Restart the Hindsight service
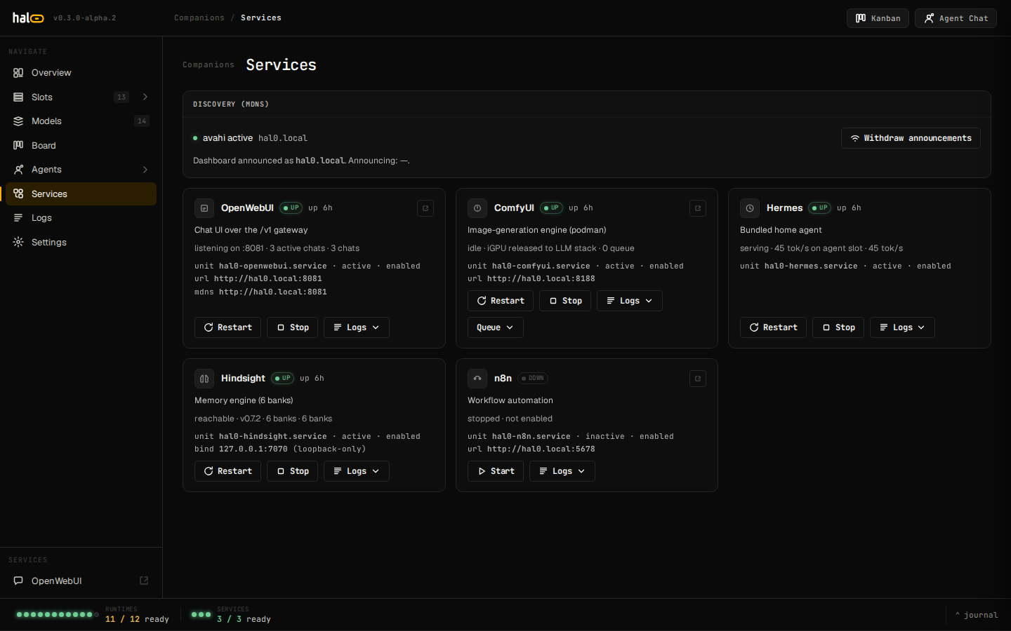The image size is (1011, 631). pos(227,471)
